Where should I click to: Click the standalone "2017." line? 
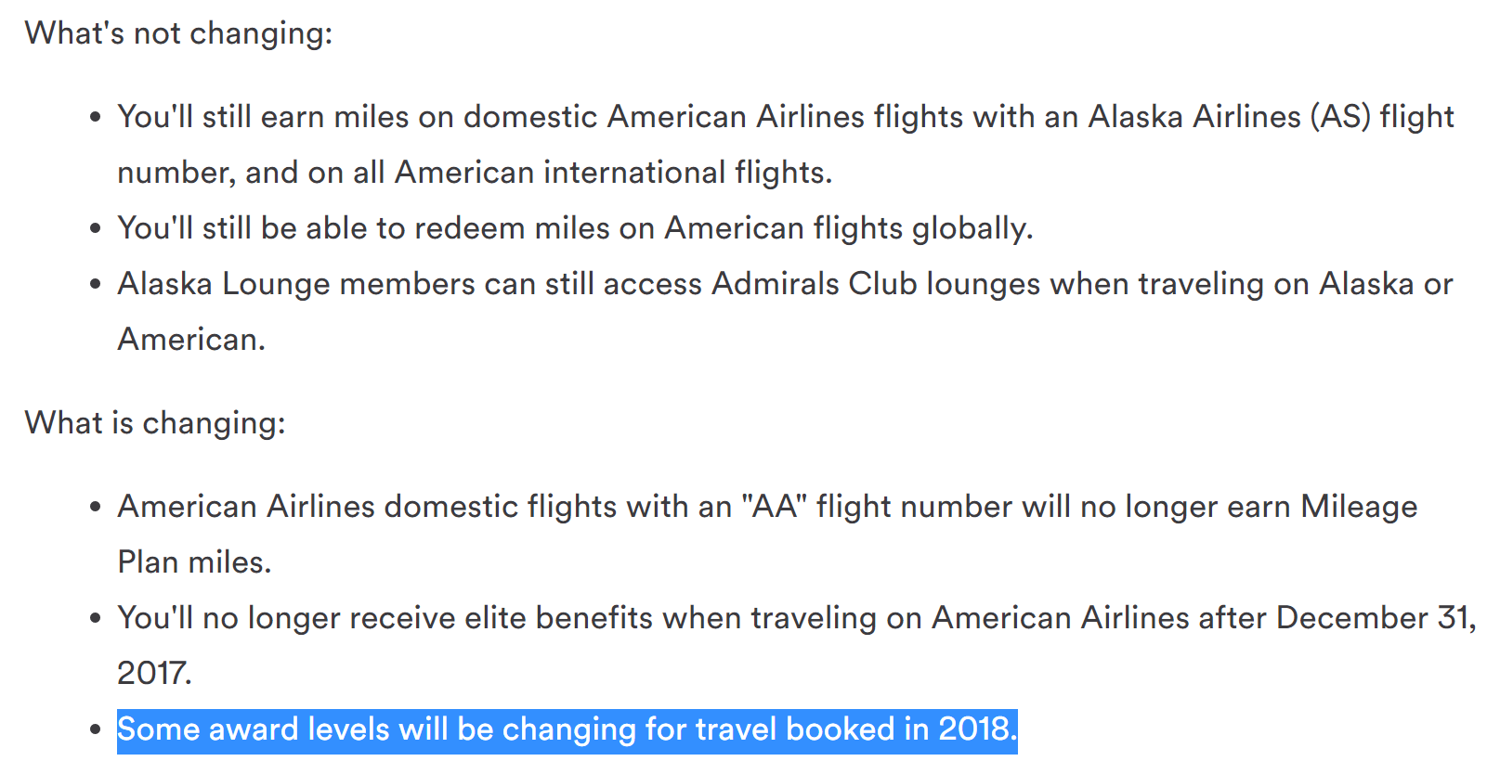[x=154, y=674]
